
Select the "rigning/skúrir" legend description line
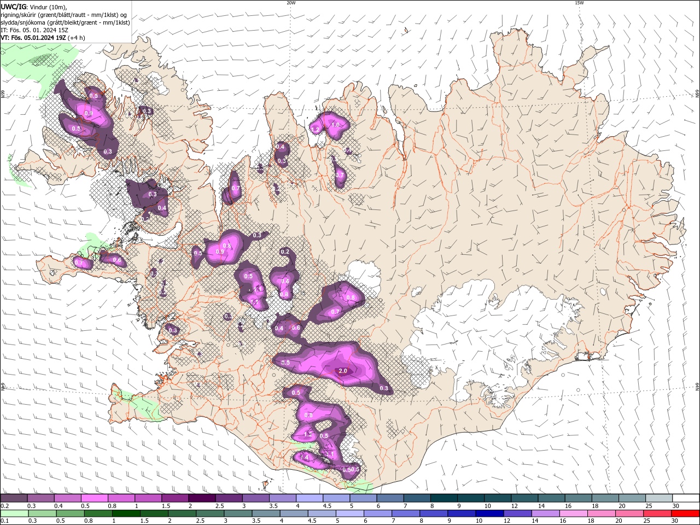tap(65, 15)
